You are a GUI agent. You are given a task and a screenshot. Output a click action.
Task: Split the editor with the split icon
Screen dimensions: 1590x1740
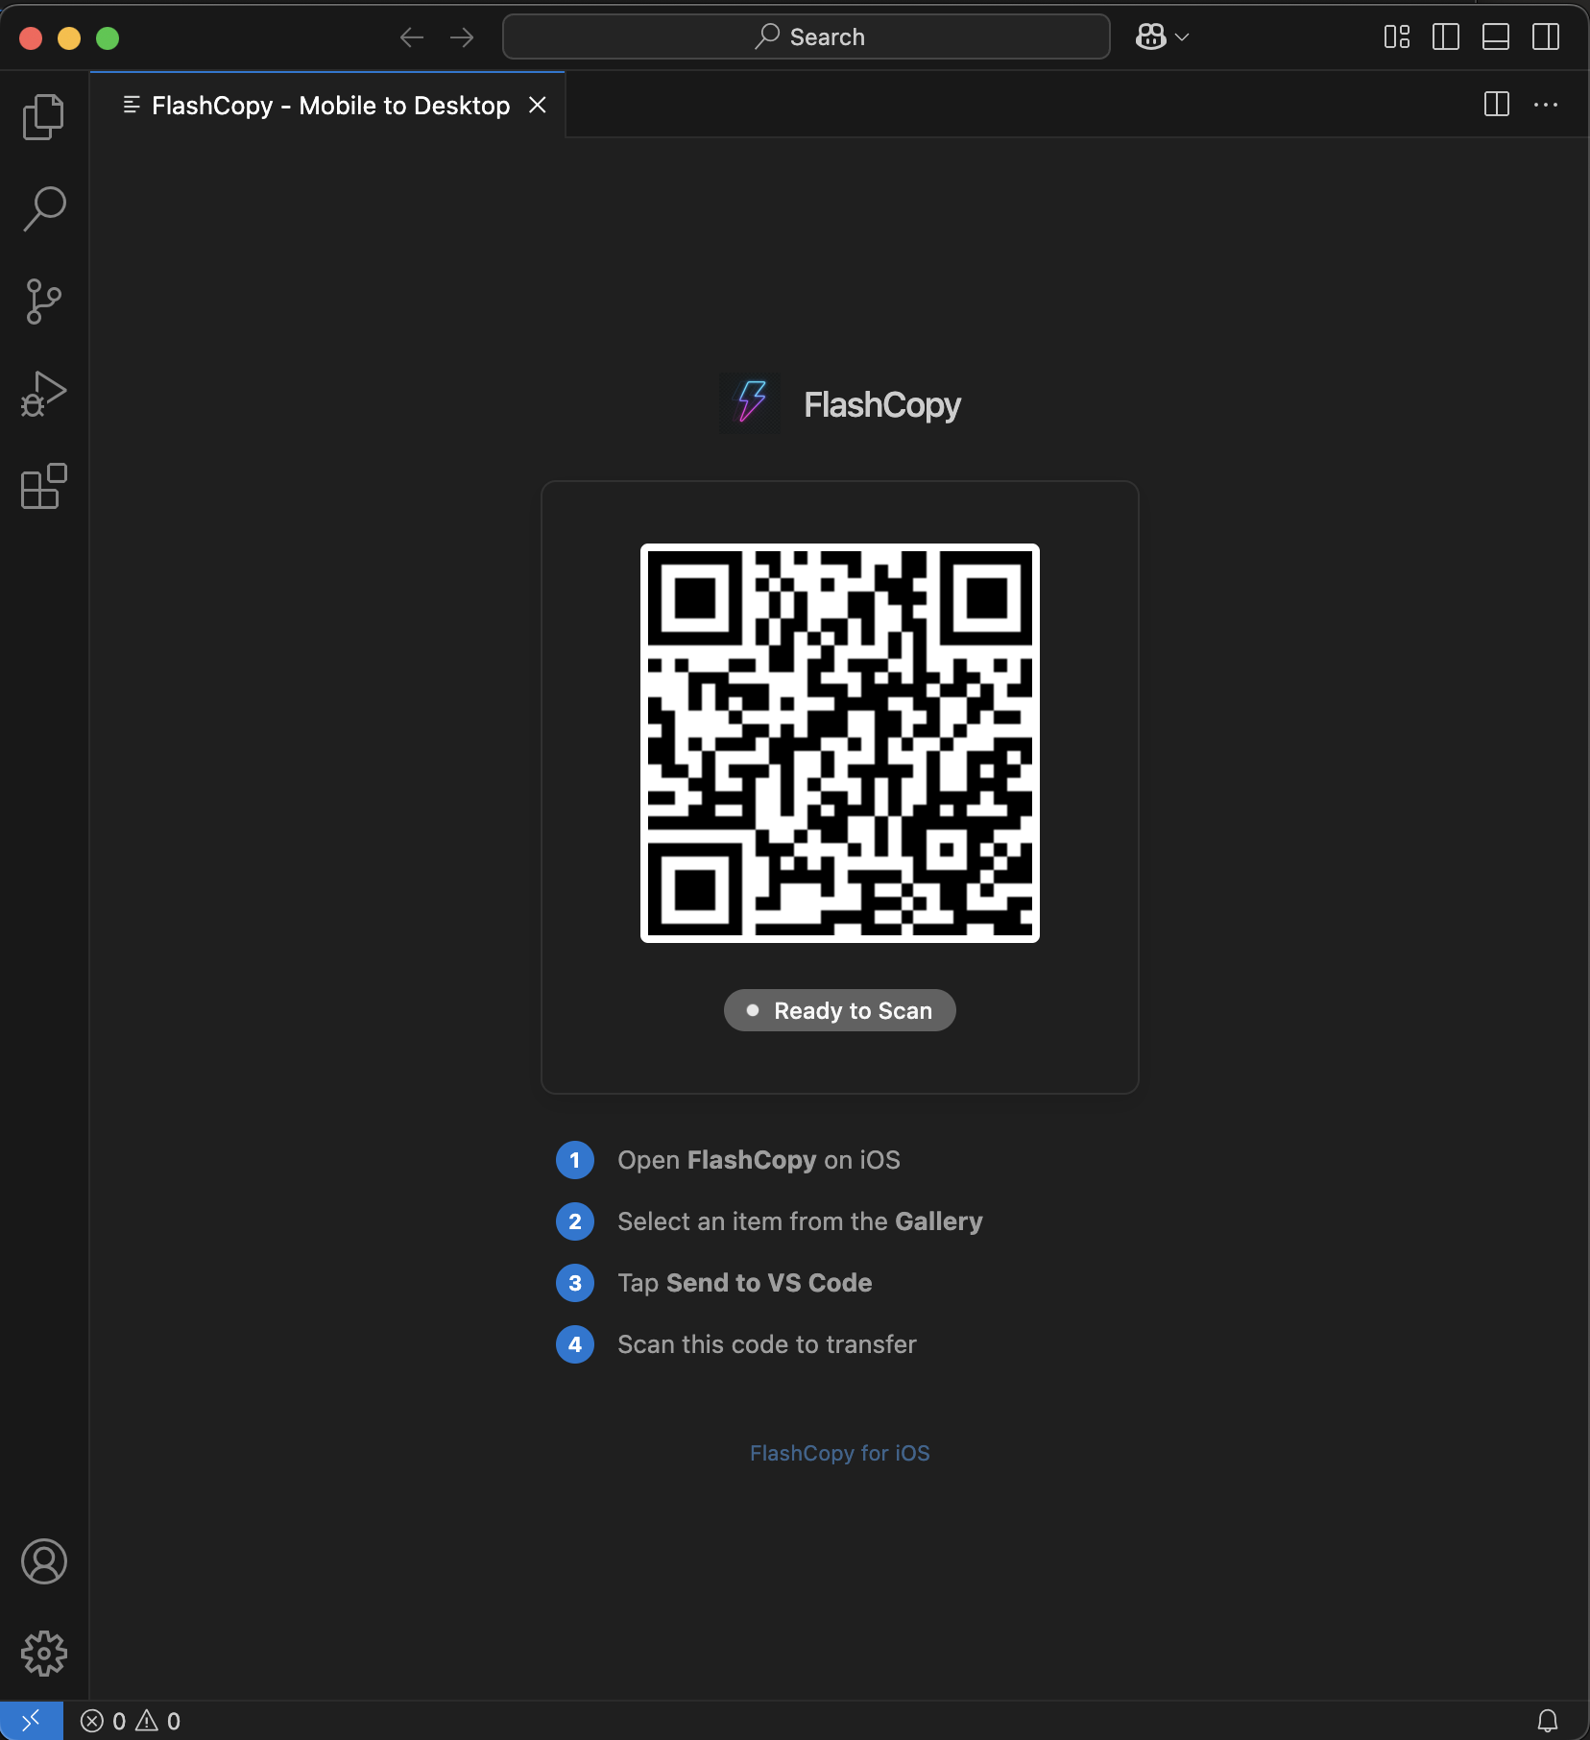1496,105
